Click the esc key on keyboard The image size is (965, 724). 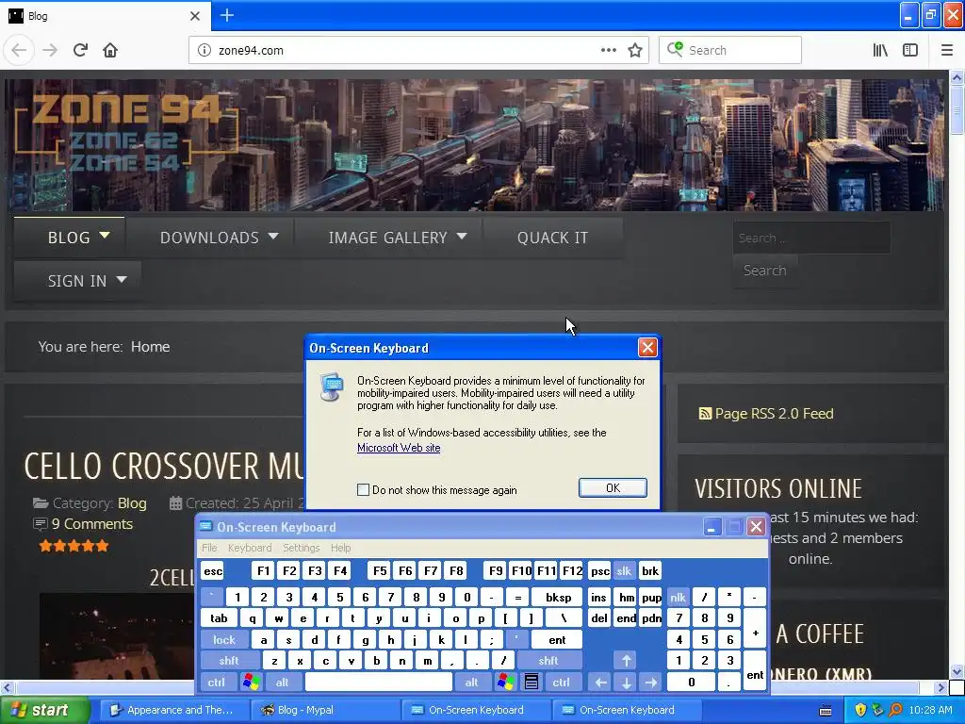(213, 570)
